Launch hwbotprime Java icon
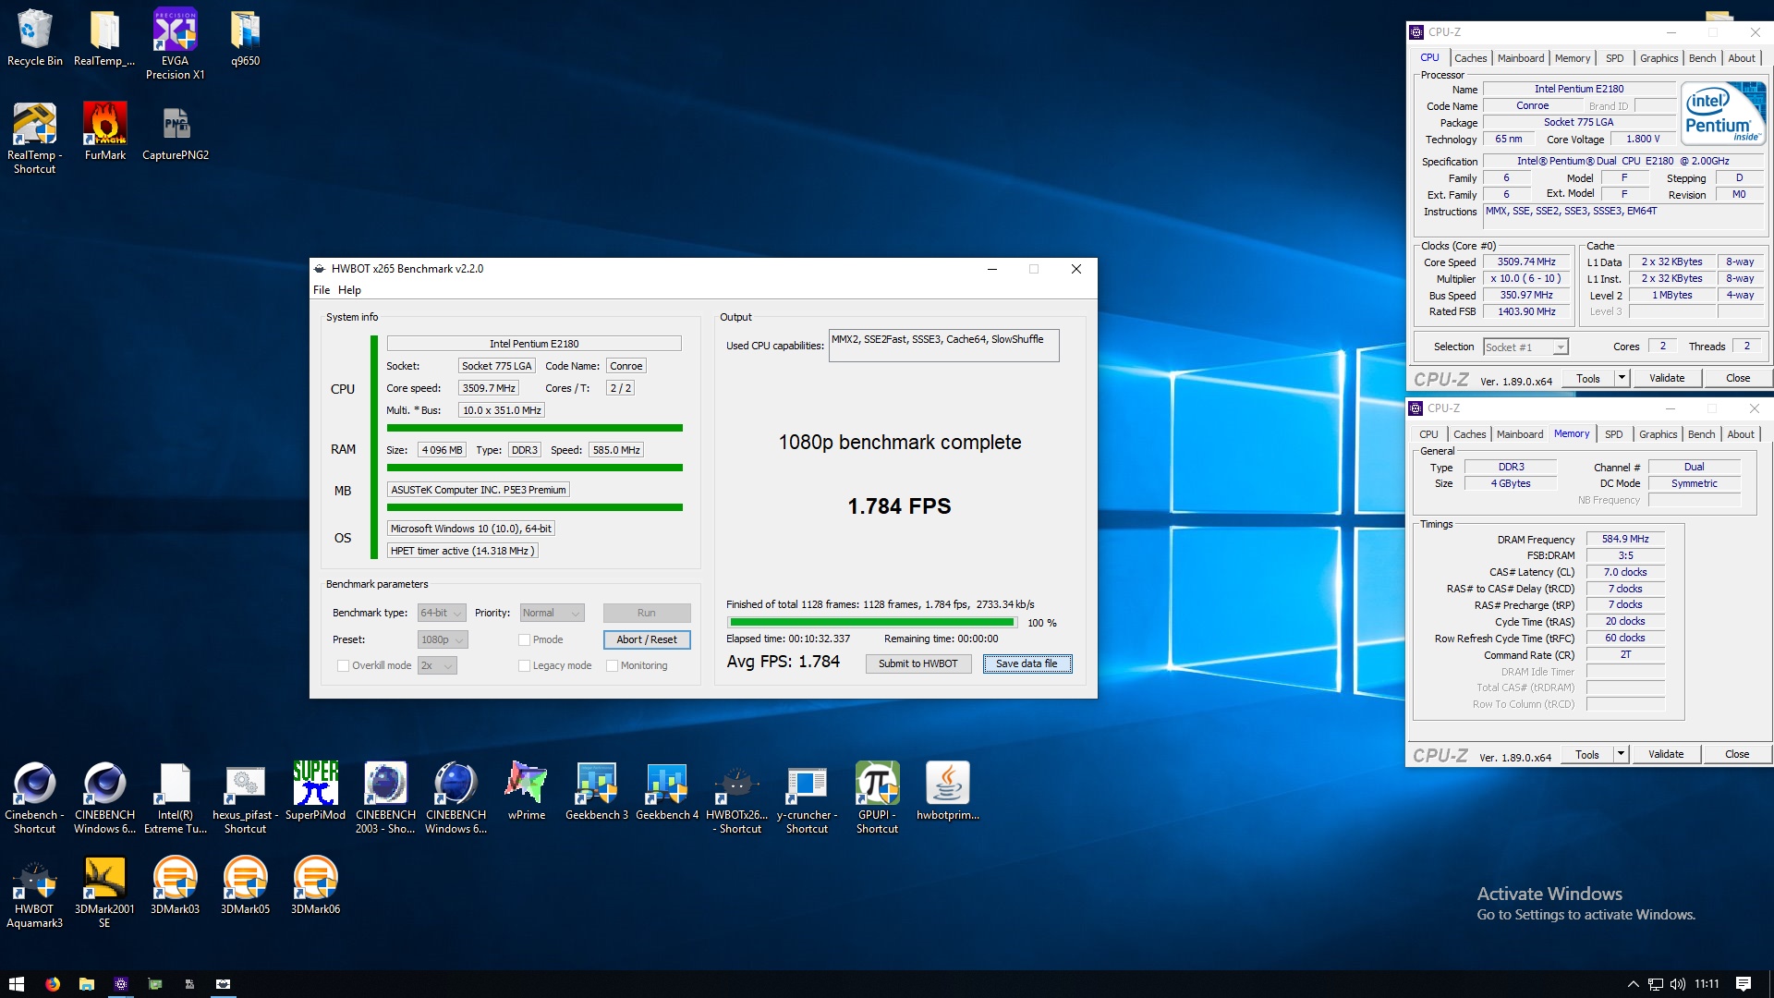The width and height of the screenshot is (1774, 998). point(947,791)
